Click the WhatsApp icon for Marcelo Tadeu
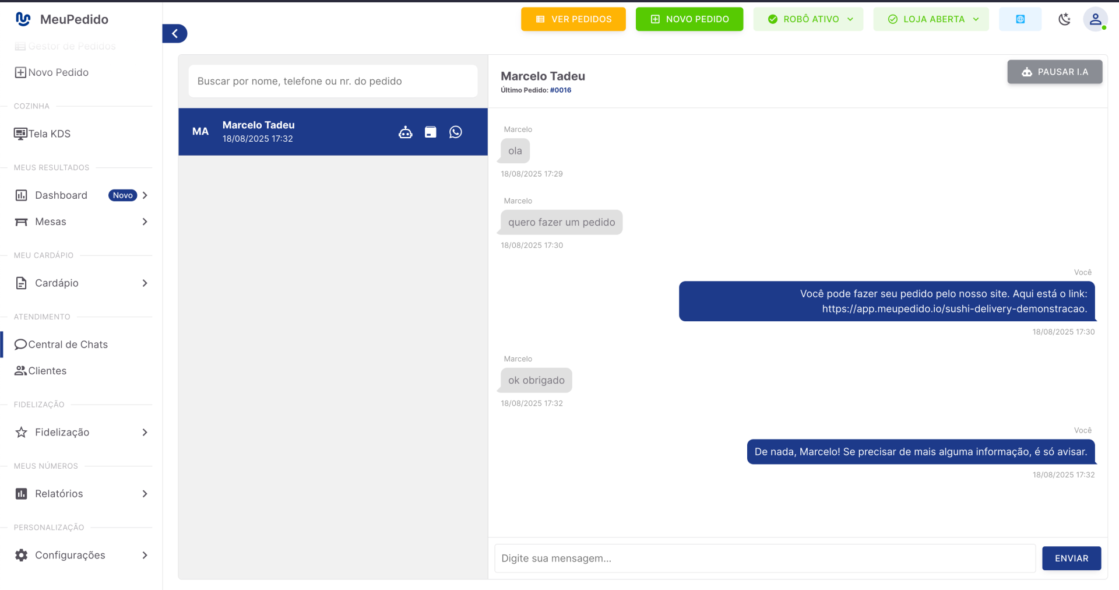 pyautogui.click(x=455, y=132)
